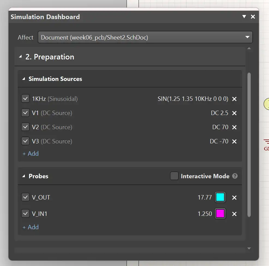Screen dimensions: 269x266
Task: Remove the V2 DC 70 source
Action: coord(234,127)
